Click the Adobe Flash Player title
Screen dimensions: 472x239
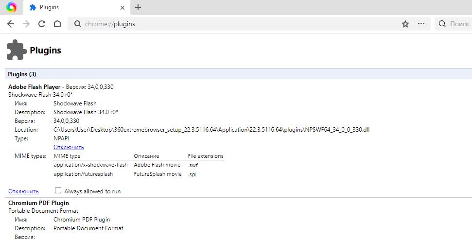35,87
